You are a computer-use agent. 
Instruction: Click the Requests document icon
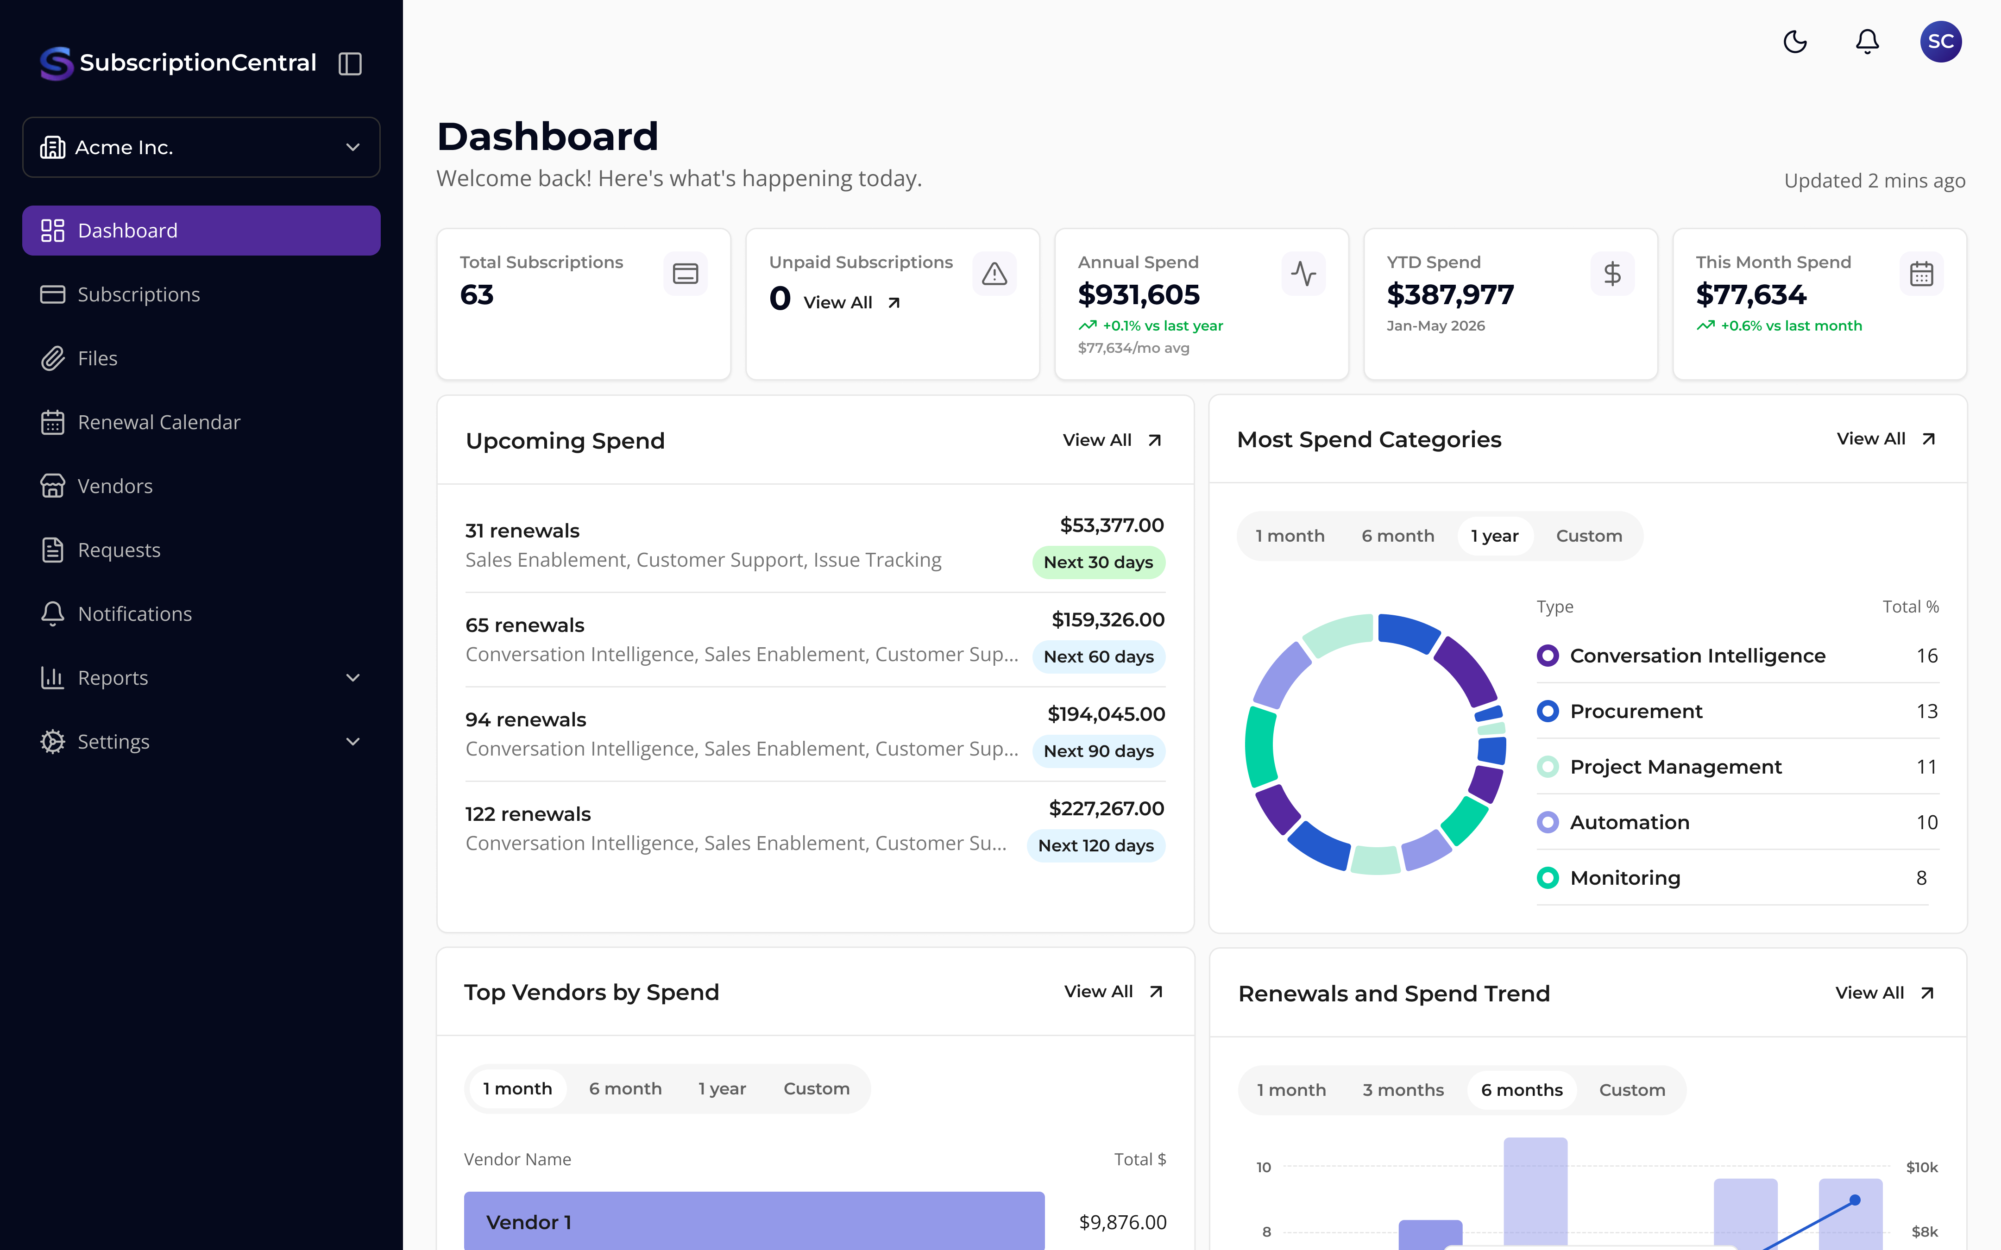pyautogui.click(x=53, y=550)
